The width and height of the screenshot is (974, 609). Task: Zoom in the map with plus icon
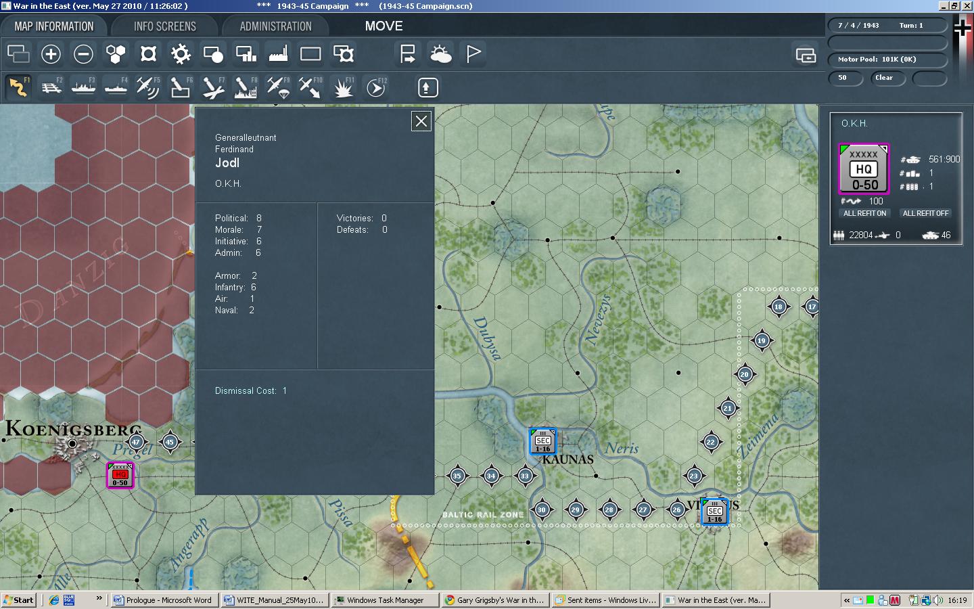[51, 53]
